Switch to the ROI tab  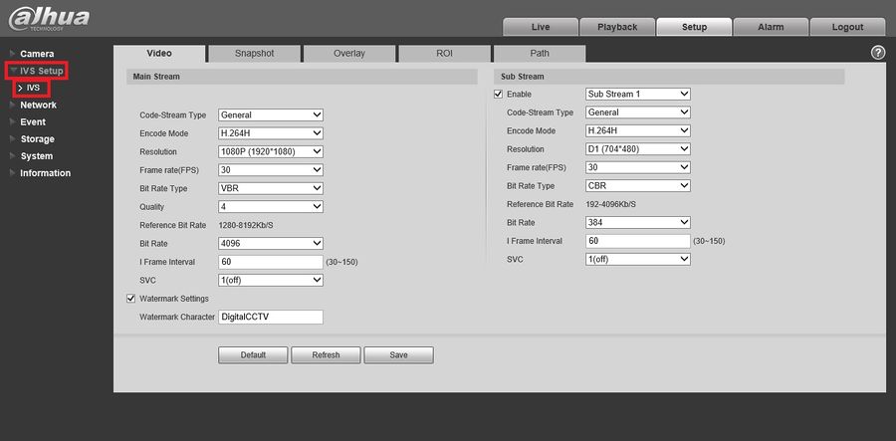point(444,54)
